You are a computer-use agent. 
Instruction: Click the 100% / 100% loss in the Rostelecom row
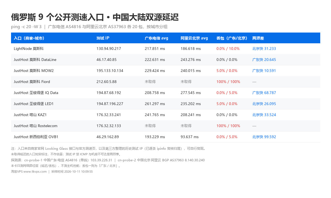tap(228, 126)
